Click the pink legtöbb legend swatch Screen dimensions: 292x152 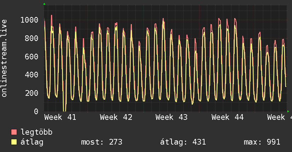click(14, 132)
